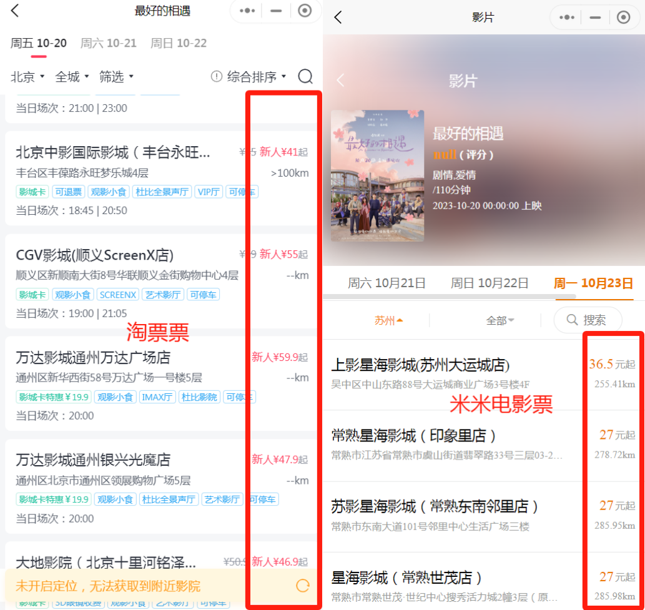Open the 全城 district dropdown
The width and height of the screenshot is (645, 610).
72,77
